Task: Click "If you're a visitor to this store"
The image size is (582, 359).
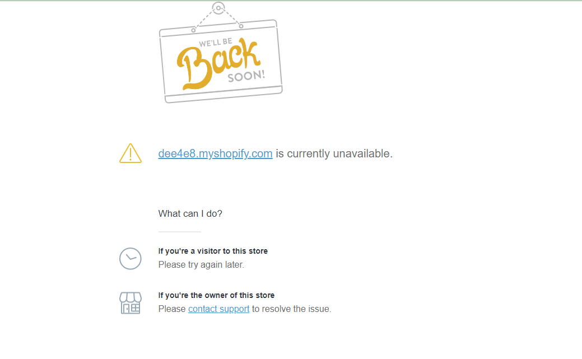Action: click(x=213, y=251)
